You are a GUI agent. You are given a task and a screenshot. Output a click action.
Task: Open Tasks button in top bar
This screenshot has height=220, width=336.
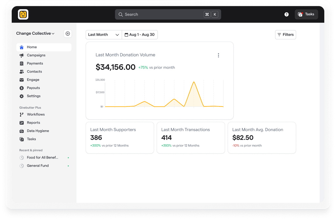point(306,14)
